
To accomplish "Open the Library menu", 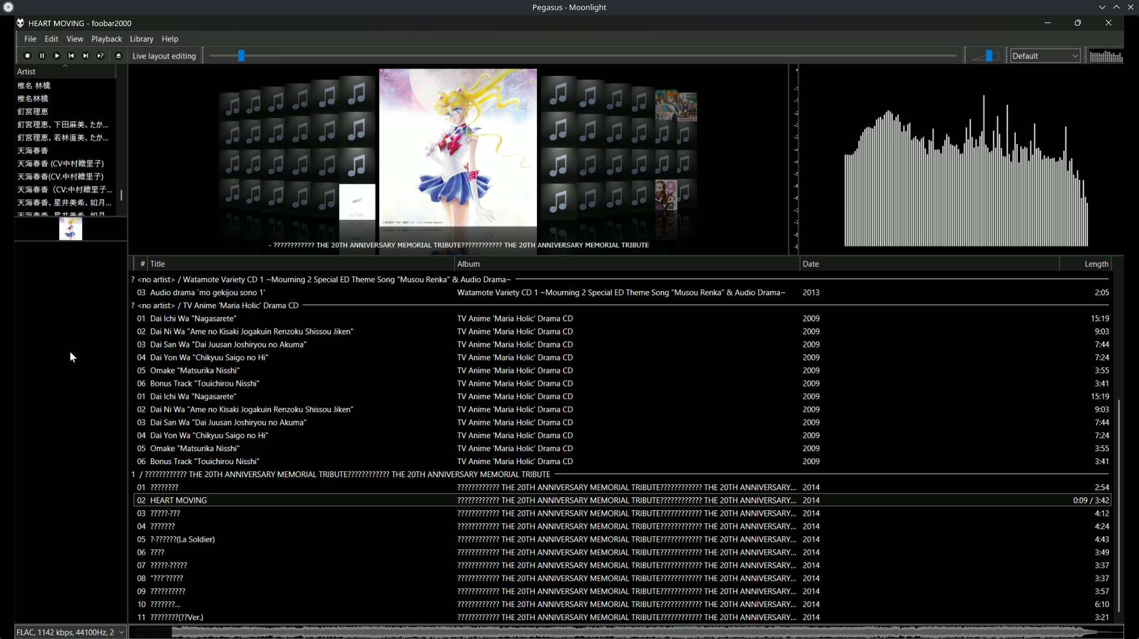I will (x=141, y=39).
